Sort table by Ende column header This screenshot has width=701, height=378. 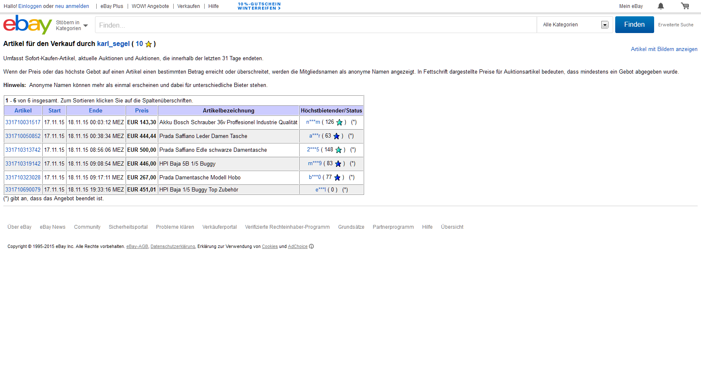[95, 111]
